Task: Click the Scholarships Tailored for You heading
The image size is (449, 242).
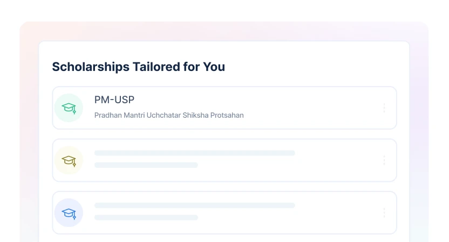Action: coord(138,67)
